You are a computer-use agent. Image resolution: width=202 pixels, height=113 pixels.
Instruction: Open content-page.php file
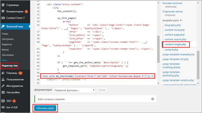pos(175,35)
